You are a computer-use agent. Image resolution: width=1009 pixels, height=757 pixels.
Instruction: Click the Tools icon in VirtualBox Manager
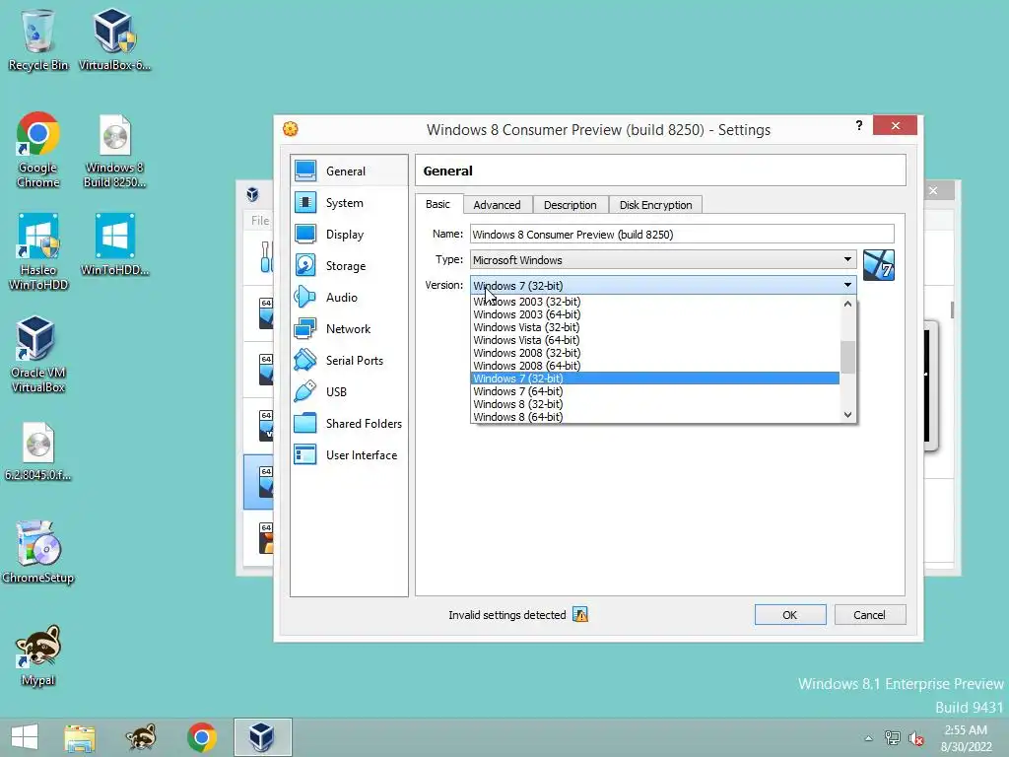point(266,256)
